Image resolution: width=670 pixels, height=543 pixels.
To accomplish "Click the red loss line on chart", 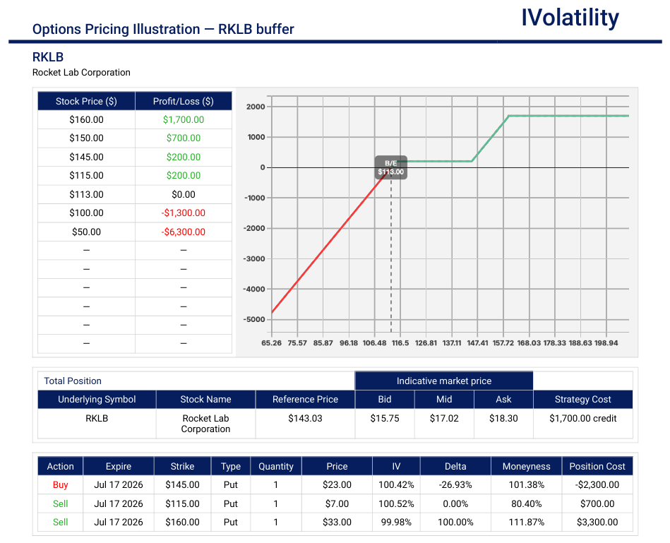I will (329, 241).
